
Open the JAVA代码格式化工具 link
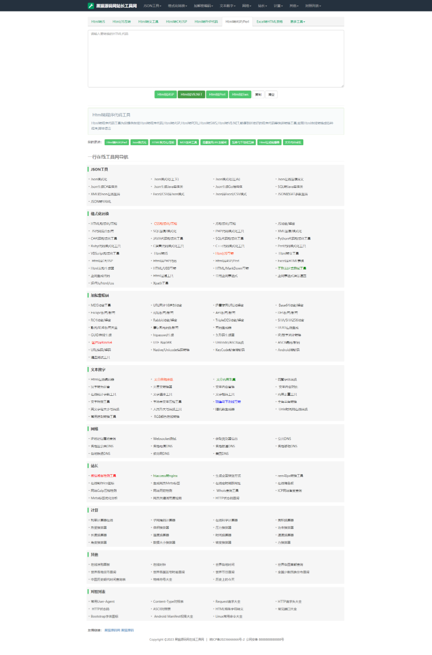(168, 239)
